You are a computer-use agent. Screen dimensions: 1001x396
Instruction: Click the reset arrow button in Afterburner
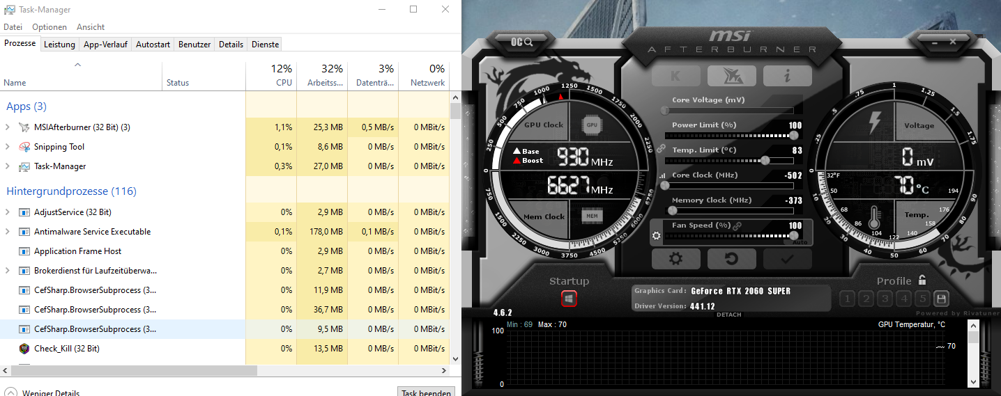[x=731, y=259]
